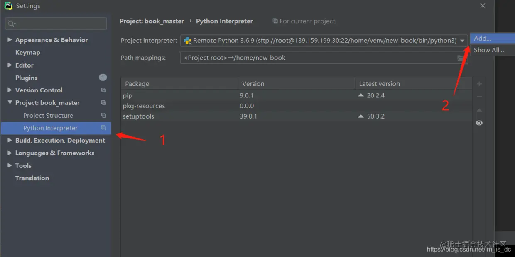This screenshot has width=515, height=257.
Task: Click Appearance & Behavior label
Action: 51,40
